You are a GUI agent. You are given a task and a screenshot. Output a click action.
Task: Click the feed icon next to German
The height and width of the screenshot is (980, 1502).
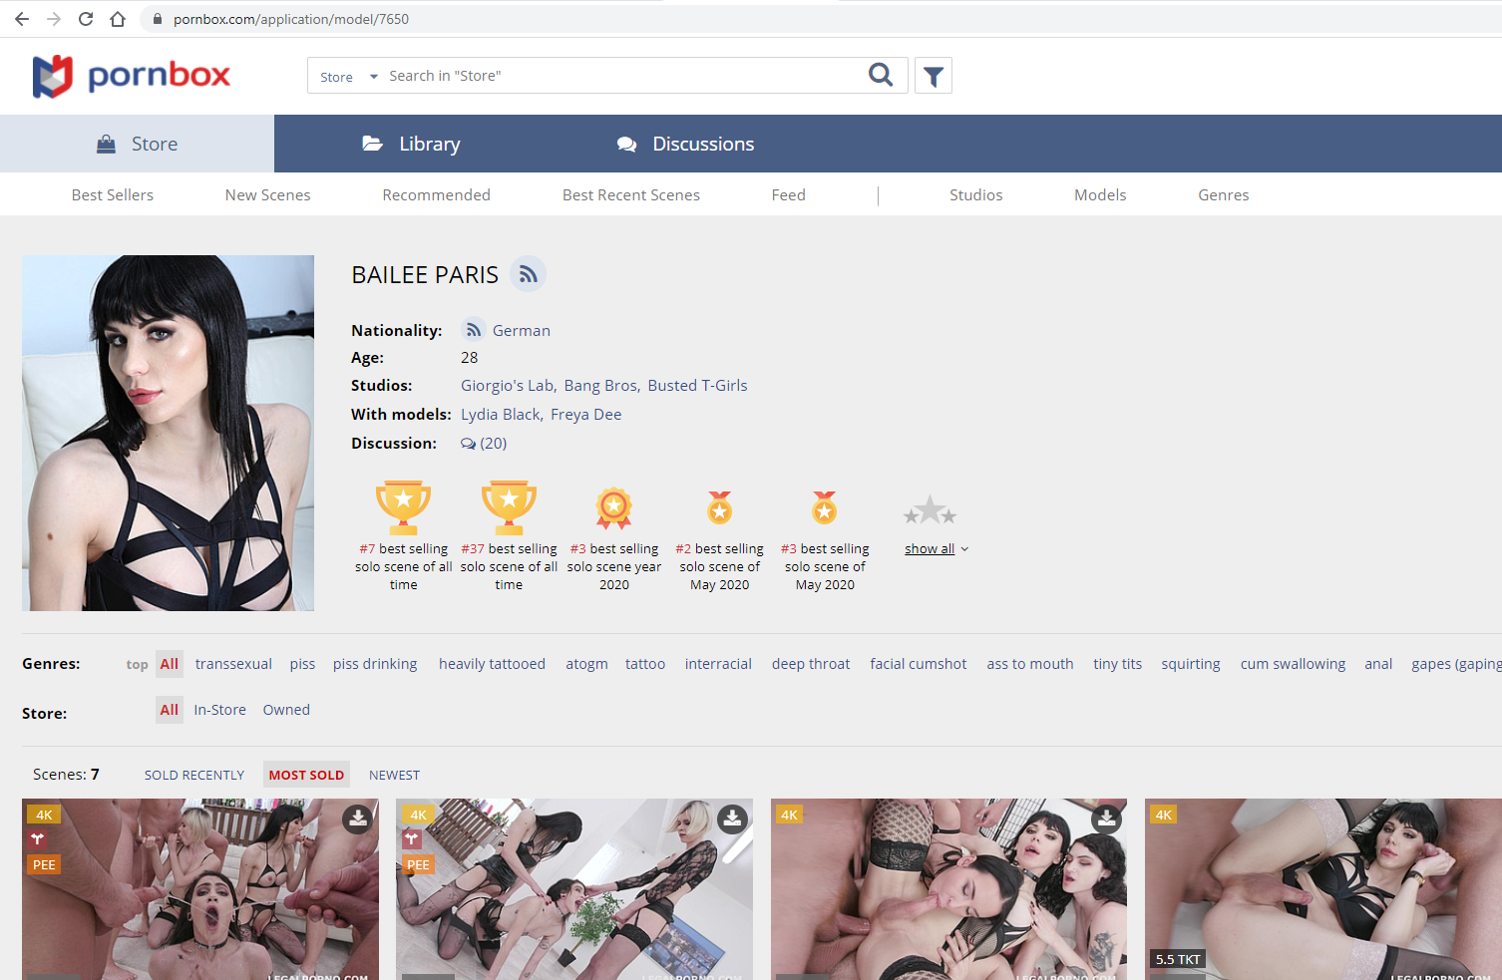474,330
